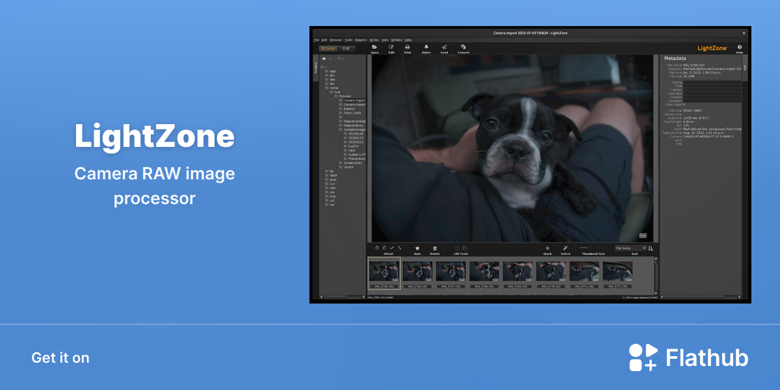Click the Rating metadata field
The image size is (780, 390).
tap(712, 83)
